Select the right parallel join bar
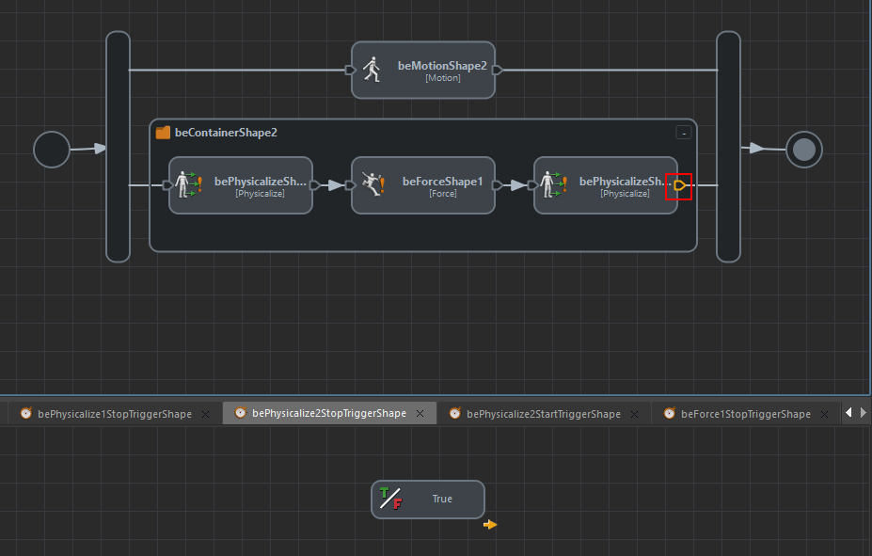The width and height of the screenshot is (872, 556). tap(728, 147)
